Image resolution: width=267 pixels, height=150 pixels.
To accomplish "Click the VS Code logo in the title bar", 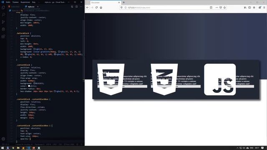I will click(x=3, y=2).
